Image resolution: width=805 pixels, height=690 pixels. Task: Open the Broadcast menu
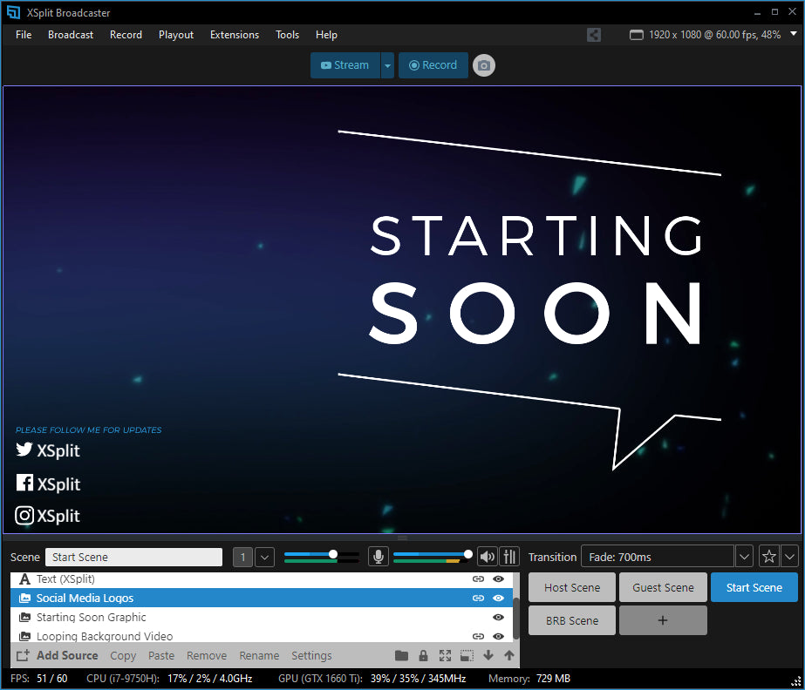[x=71, y=35]
